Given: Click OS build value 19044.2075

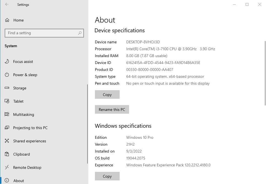Looking at the screenshot, I should click(136, 158).
